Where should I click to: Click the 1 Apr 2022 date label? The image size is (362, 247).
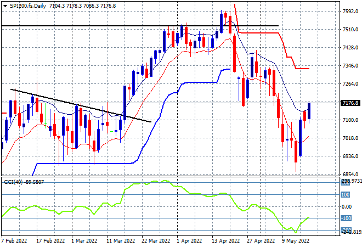click(x=189, y=241)
